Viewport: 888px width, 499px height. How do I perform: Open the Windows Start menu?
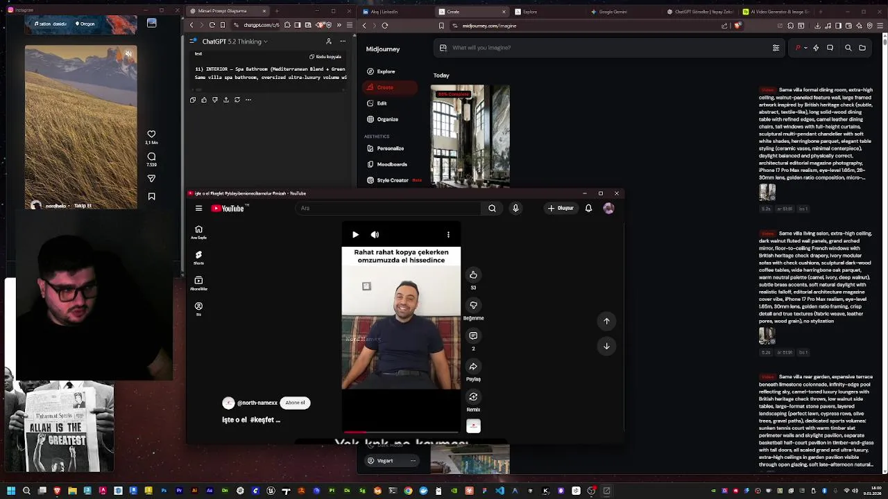point(11,491)
